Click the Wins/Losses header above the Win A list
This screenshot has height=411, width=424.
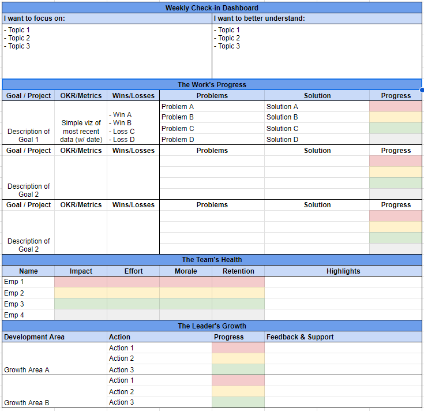[x=133, y=95]
